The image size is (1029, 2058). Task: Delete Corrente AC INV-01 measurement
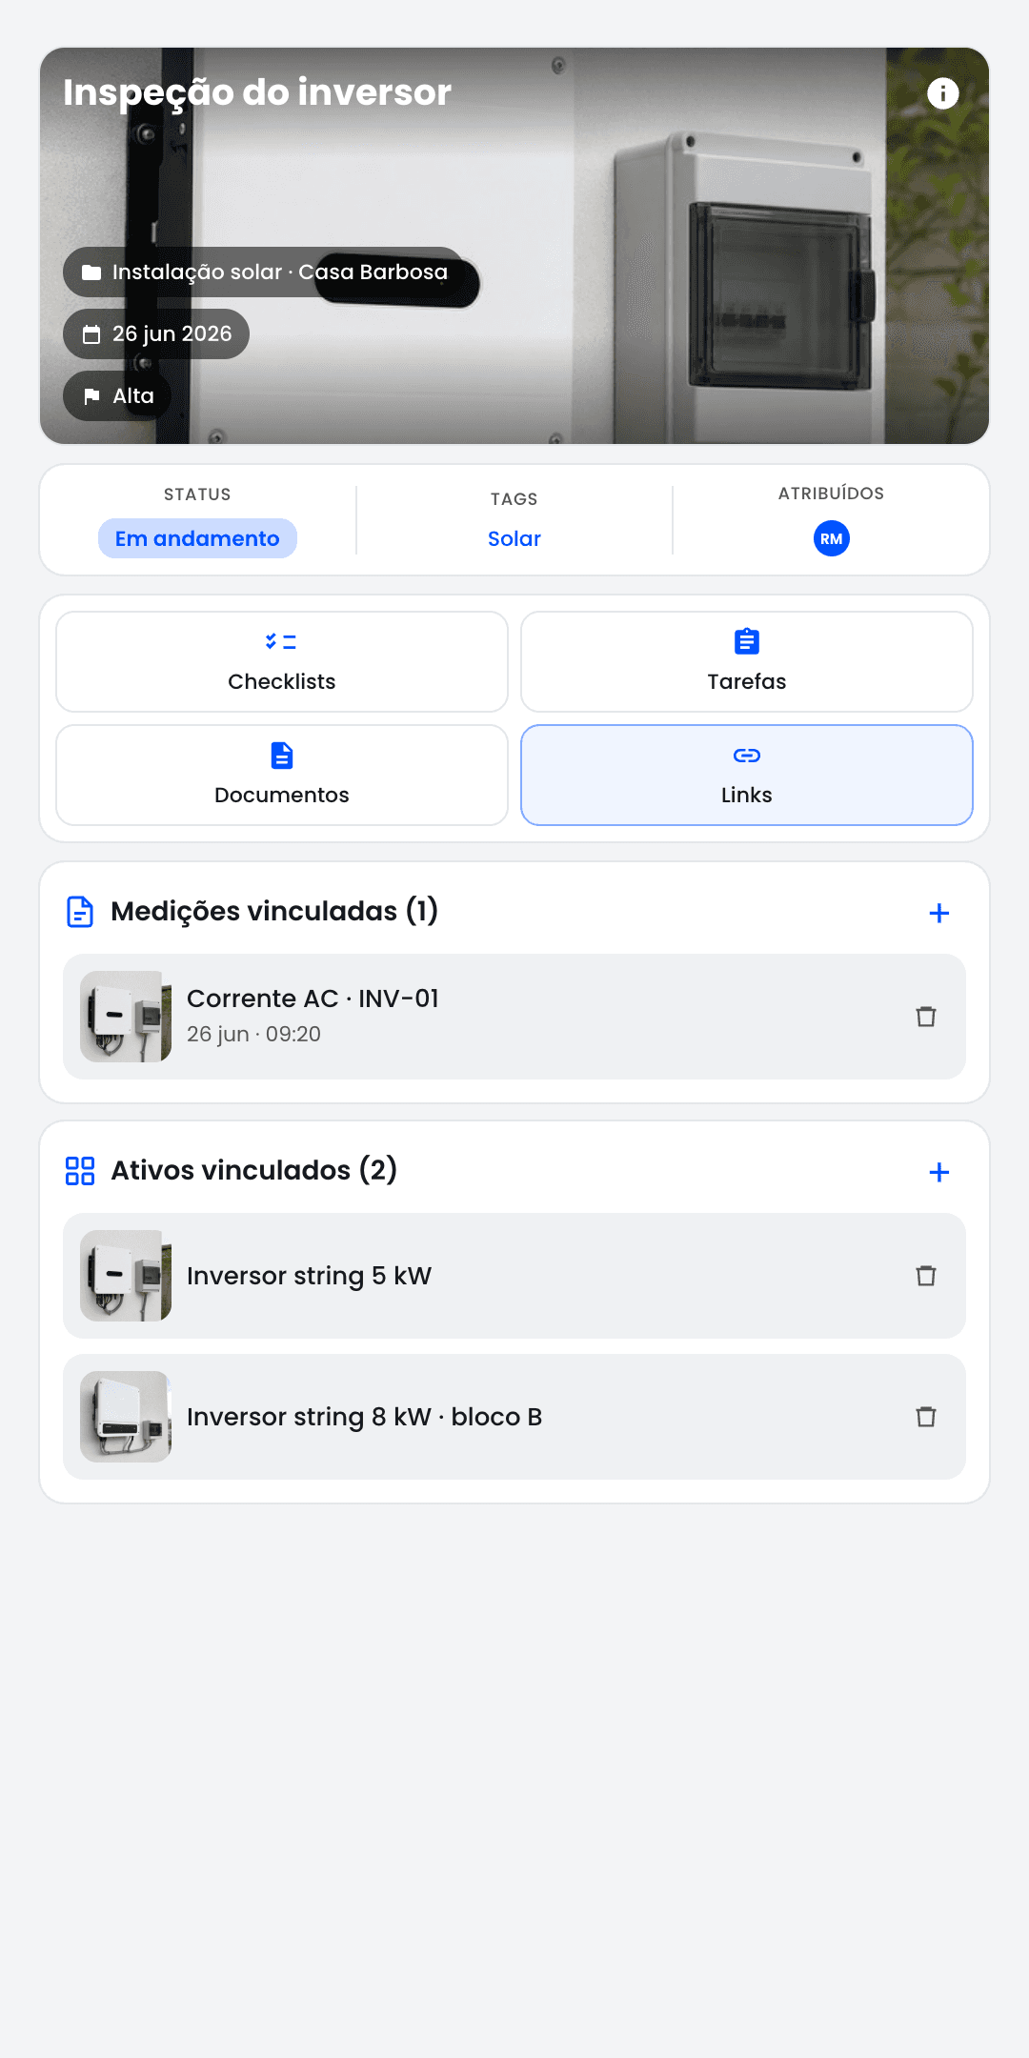coord(925,1017)
